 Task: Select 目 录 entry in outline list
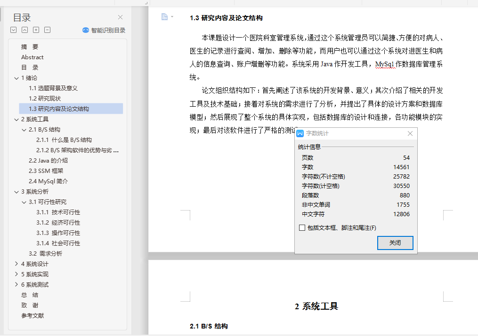pyautogui.click(x=30, y=68)
